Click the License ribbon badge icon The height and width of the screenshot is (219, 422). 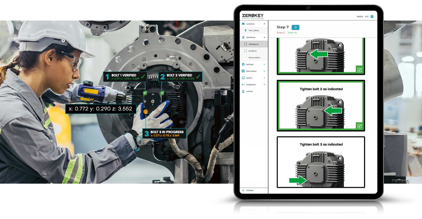[243, 91]
